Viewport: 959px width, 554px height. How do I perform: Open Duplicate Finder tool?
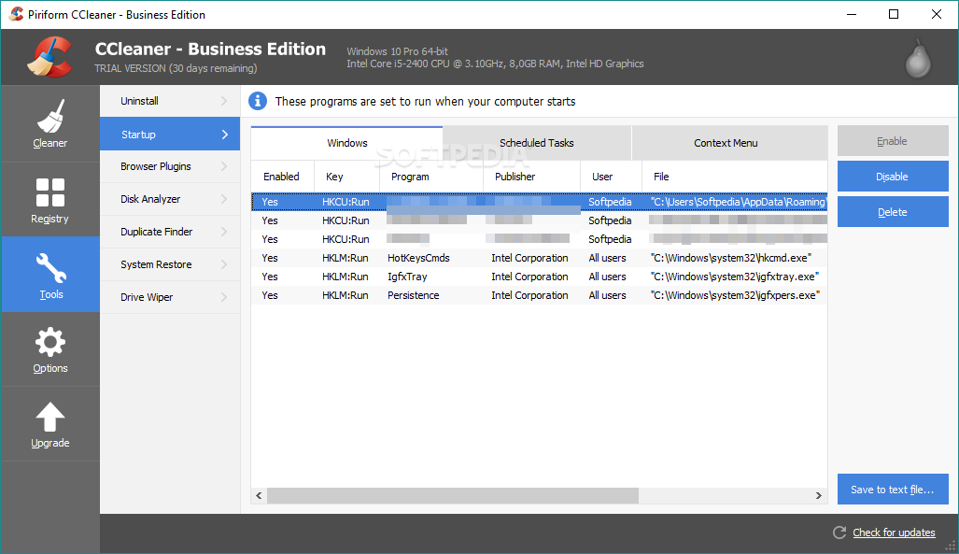(170, 232)
